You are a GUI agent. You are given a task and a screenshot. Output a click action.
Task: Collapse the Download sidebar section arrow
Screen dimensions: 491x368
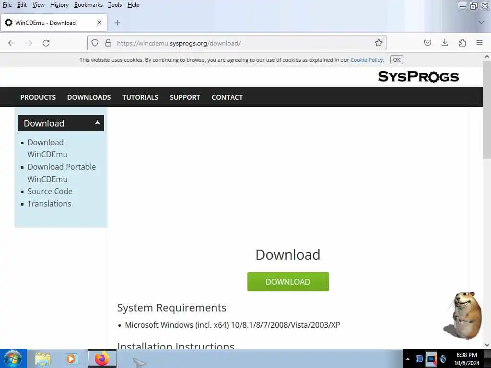tap(97, 123)
